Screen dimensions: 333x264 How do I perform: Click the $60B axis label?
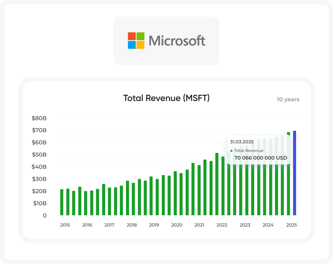pyautogui.click(x=39, y=142)
